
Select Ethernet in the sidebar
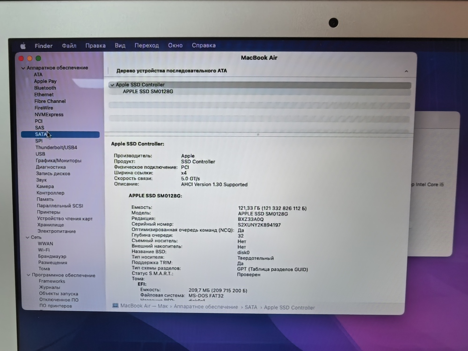[x=44, y=95]
